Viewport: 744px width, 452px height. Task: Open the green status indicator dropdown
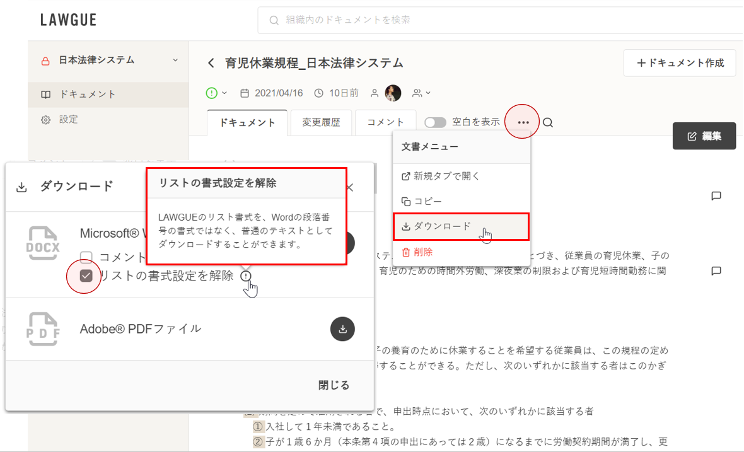[x=216, y=93]
